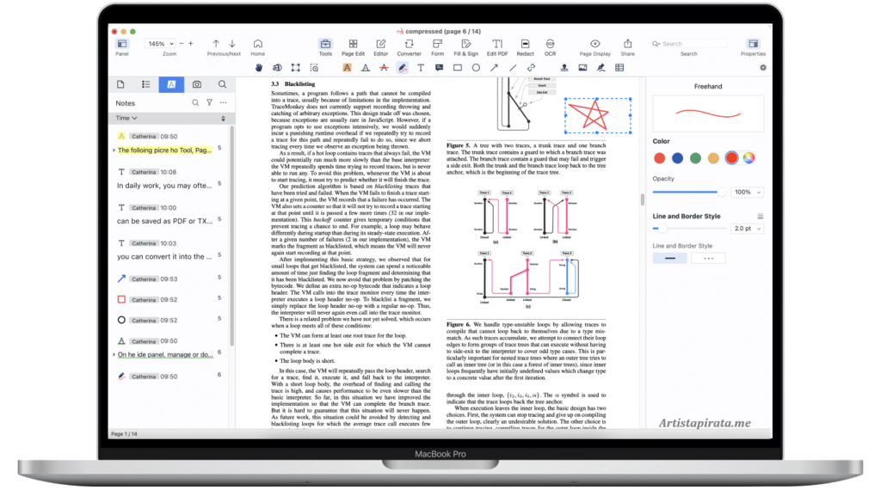
Task: Select the Stamp tool
Action: (x=564, y=67)
